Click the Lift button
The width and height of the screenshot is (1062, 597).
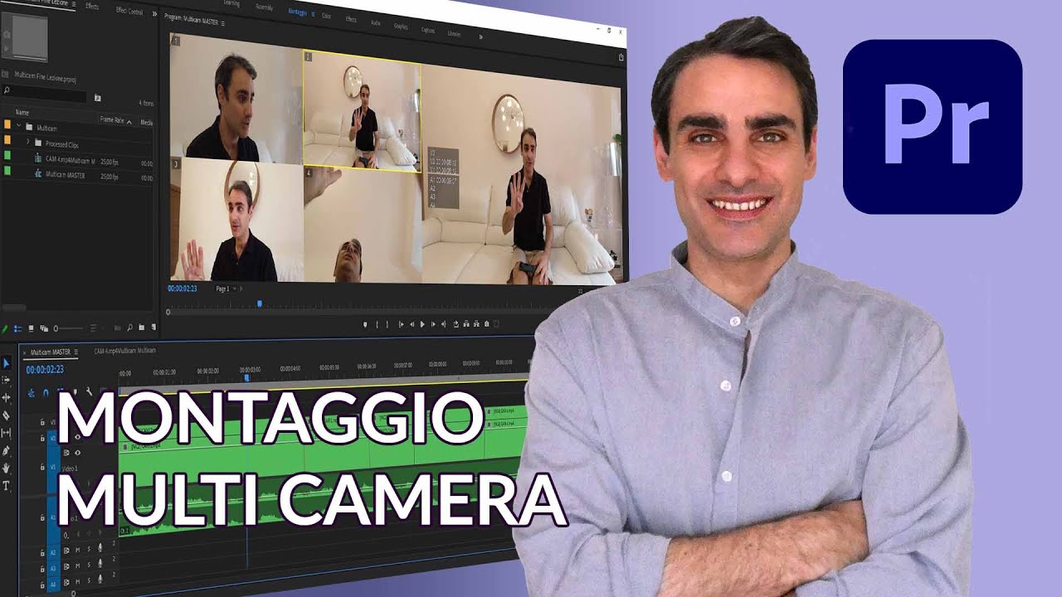466,324
